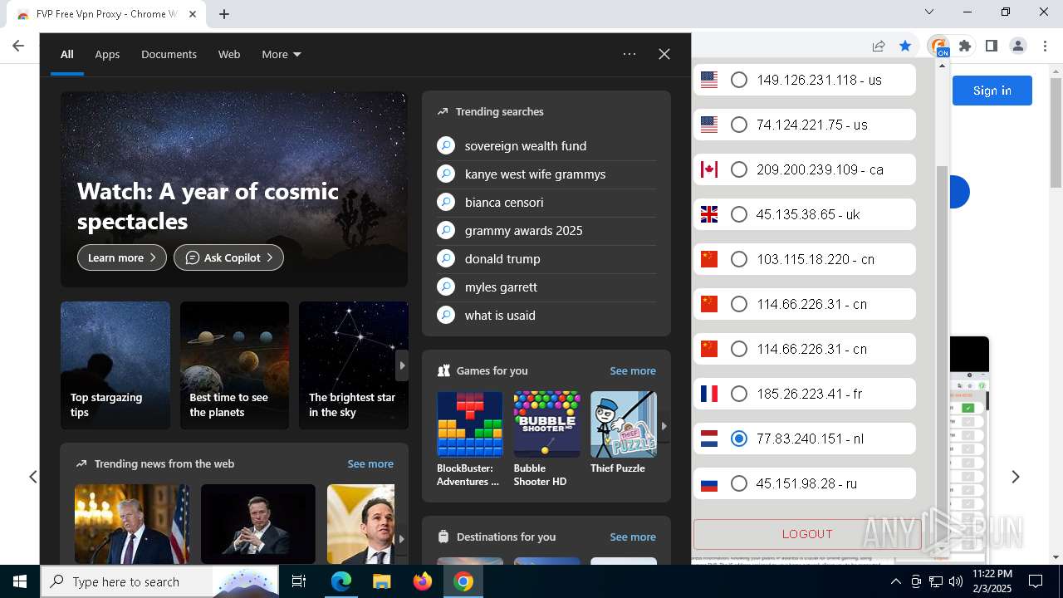Close the Windows search panel
The height and width of the screenshot is (598, 1063).
coord(664,54)
